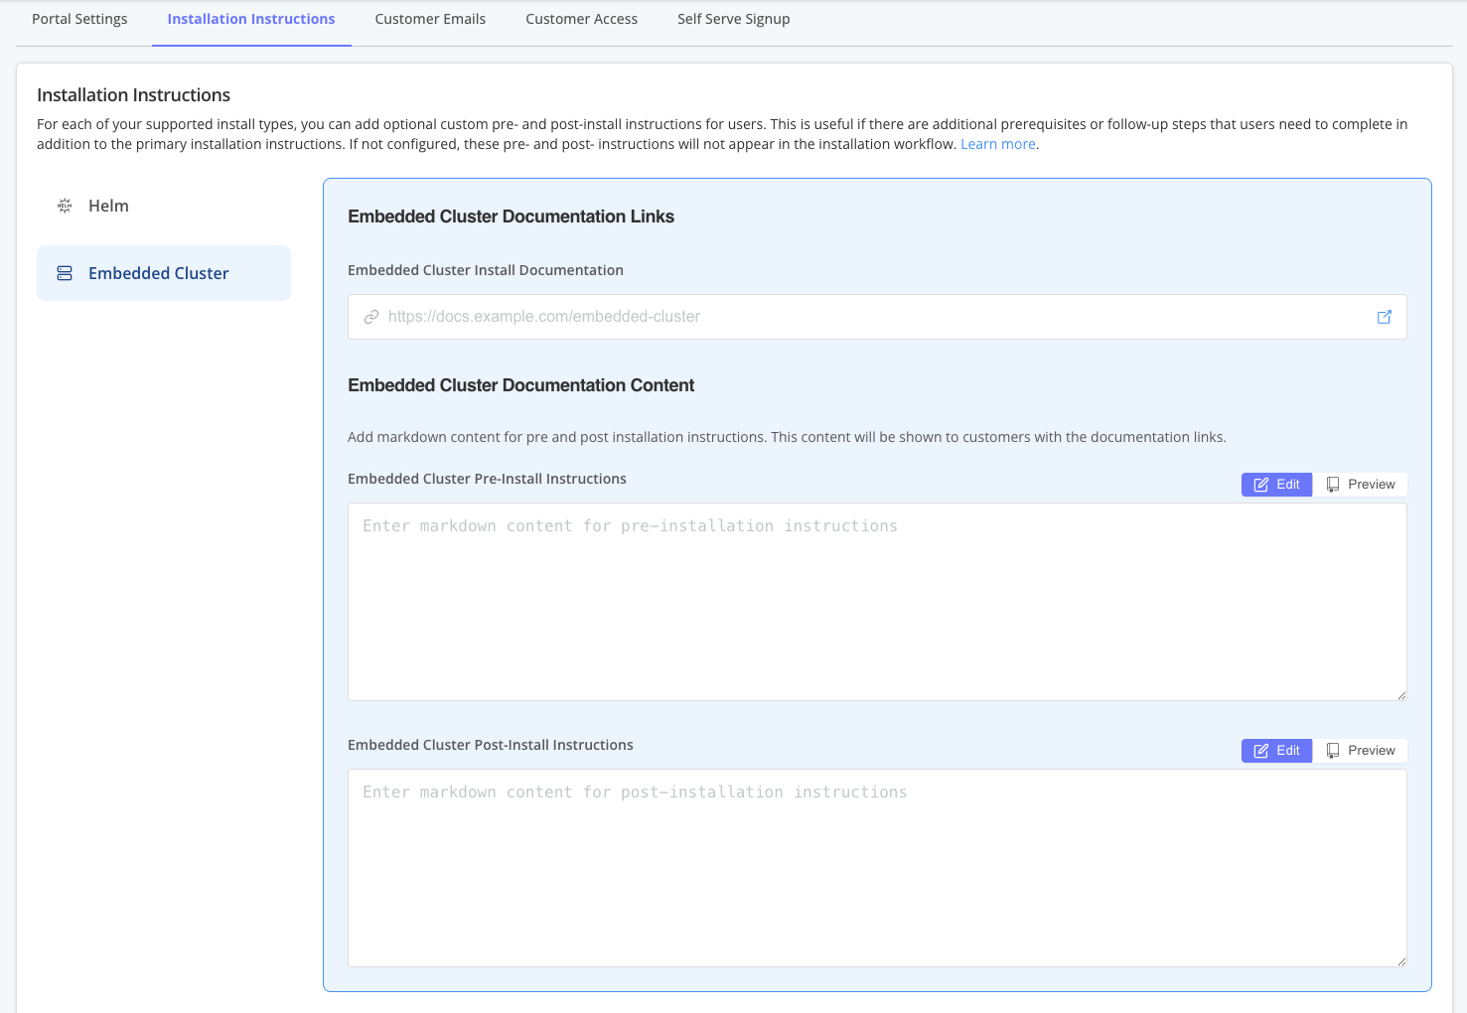Open documentation via the external link icon
The width and height of the screenshot is (1467, 1013).
(1384, 317)
